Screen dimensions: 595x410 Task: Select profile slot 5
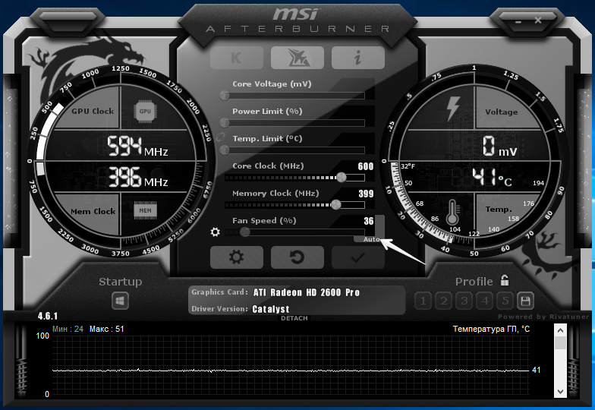click(x=505, y=301)
